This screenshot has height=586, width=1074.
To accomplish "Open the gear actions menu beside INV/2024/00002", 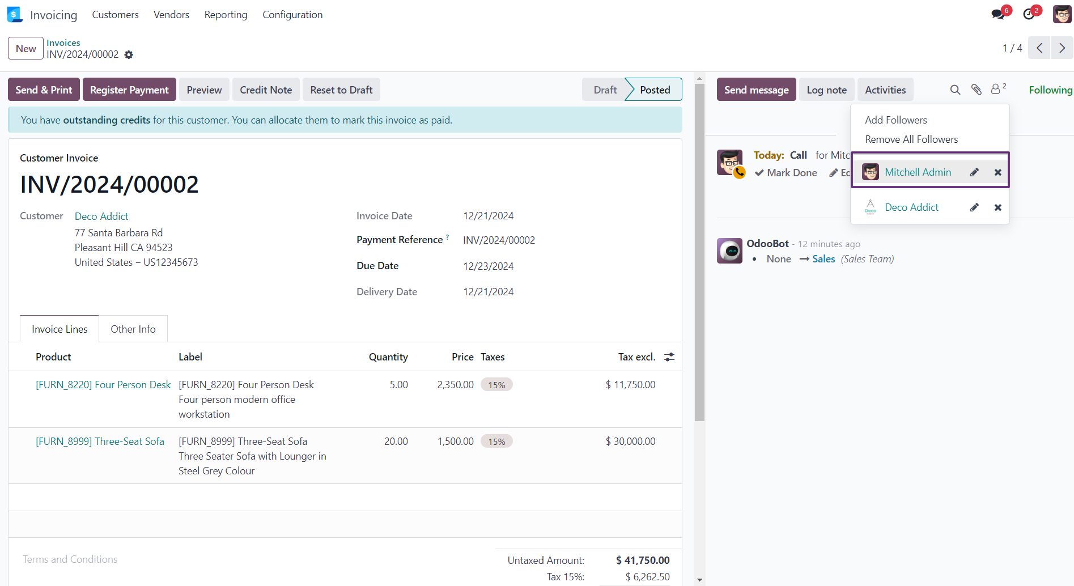I will tap(129, 54).
